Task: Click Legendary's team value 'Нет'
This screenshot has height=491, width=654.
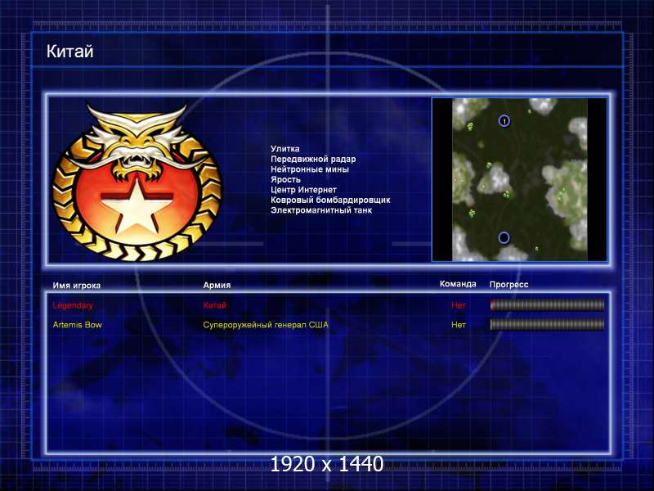Action: click(x=458, y=305)
